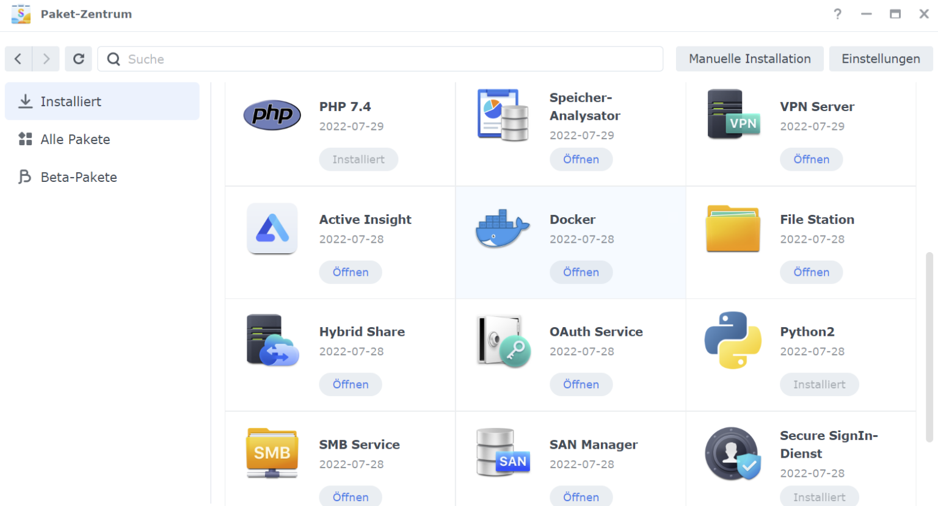The height and width of the screenshot is (506, 938).
Task: Click Öffnen for Active Insight
Action: coord(351,272)
